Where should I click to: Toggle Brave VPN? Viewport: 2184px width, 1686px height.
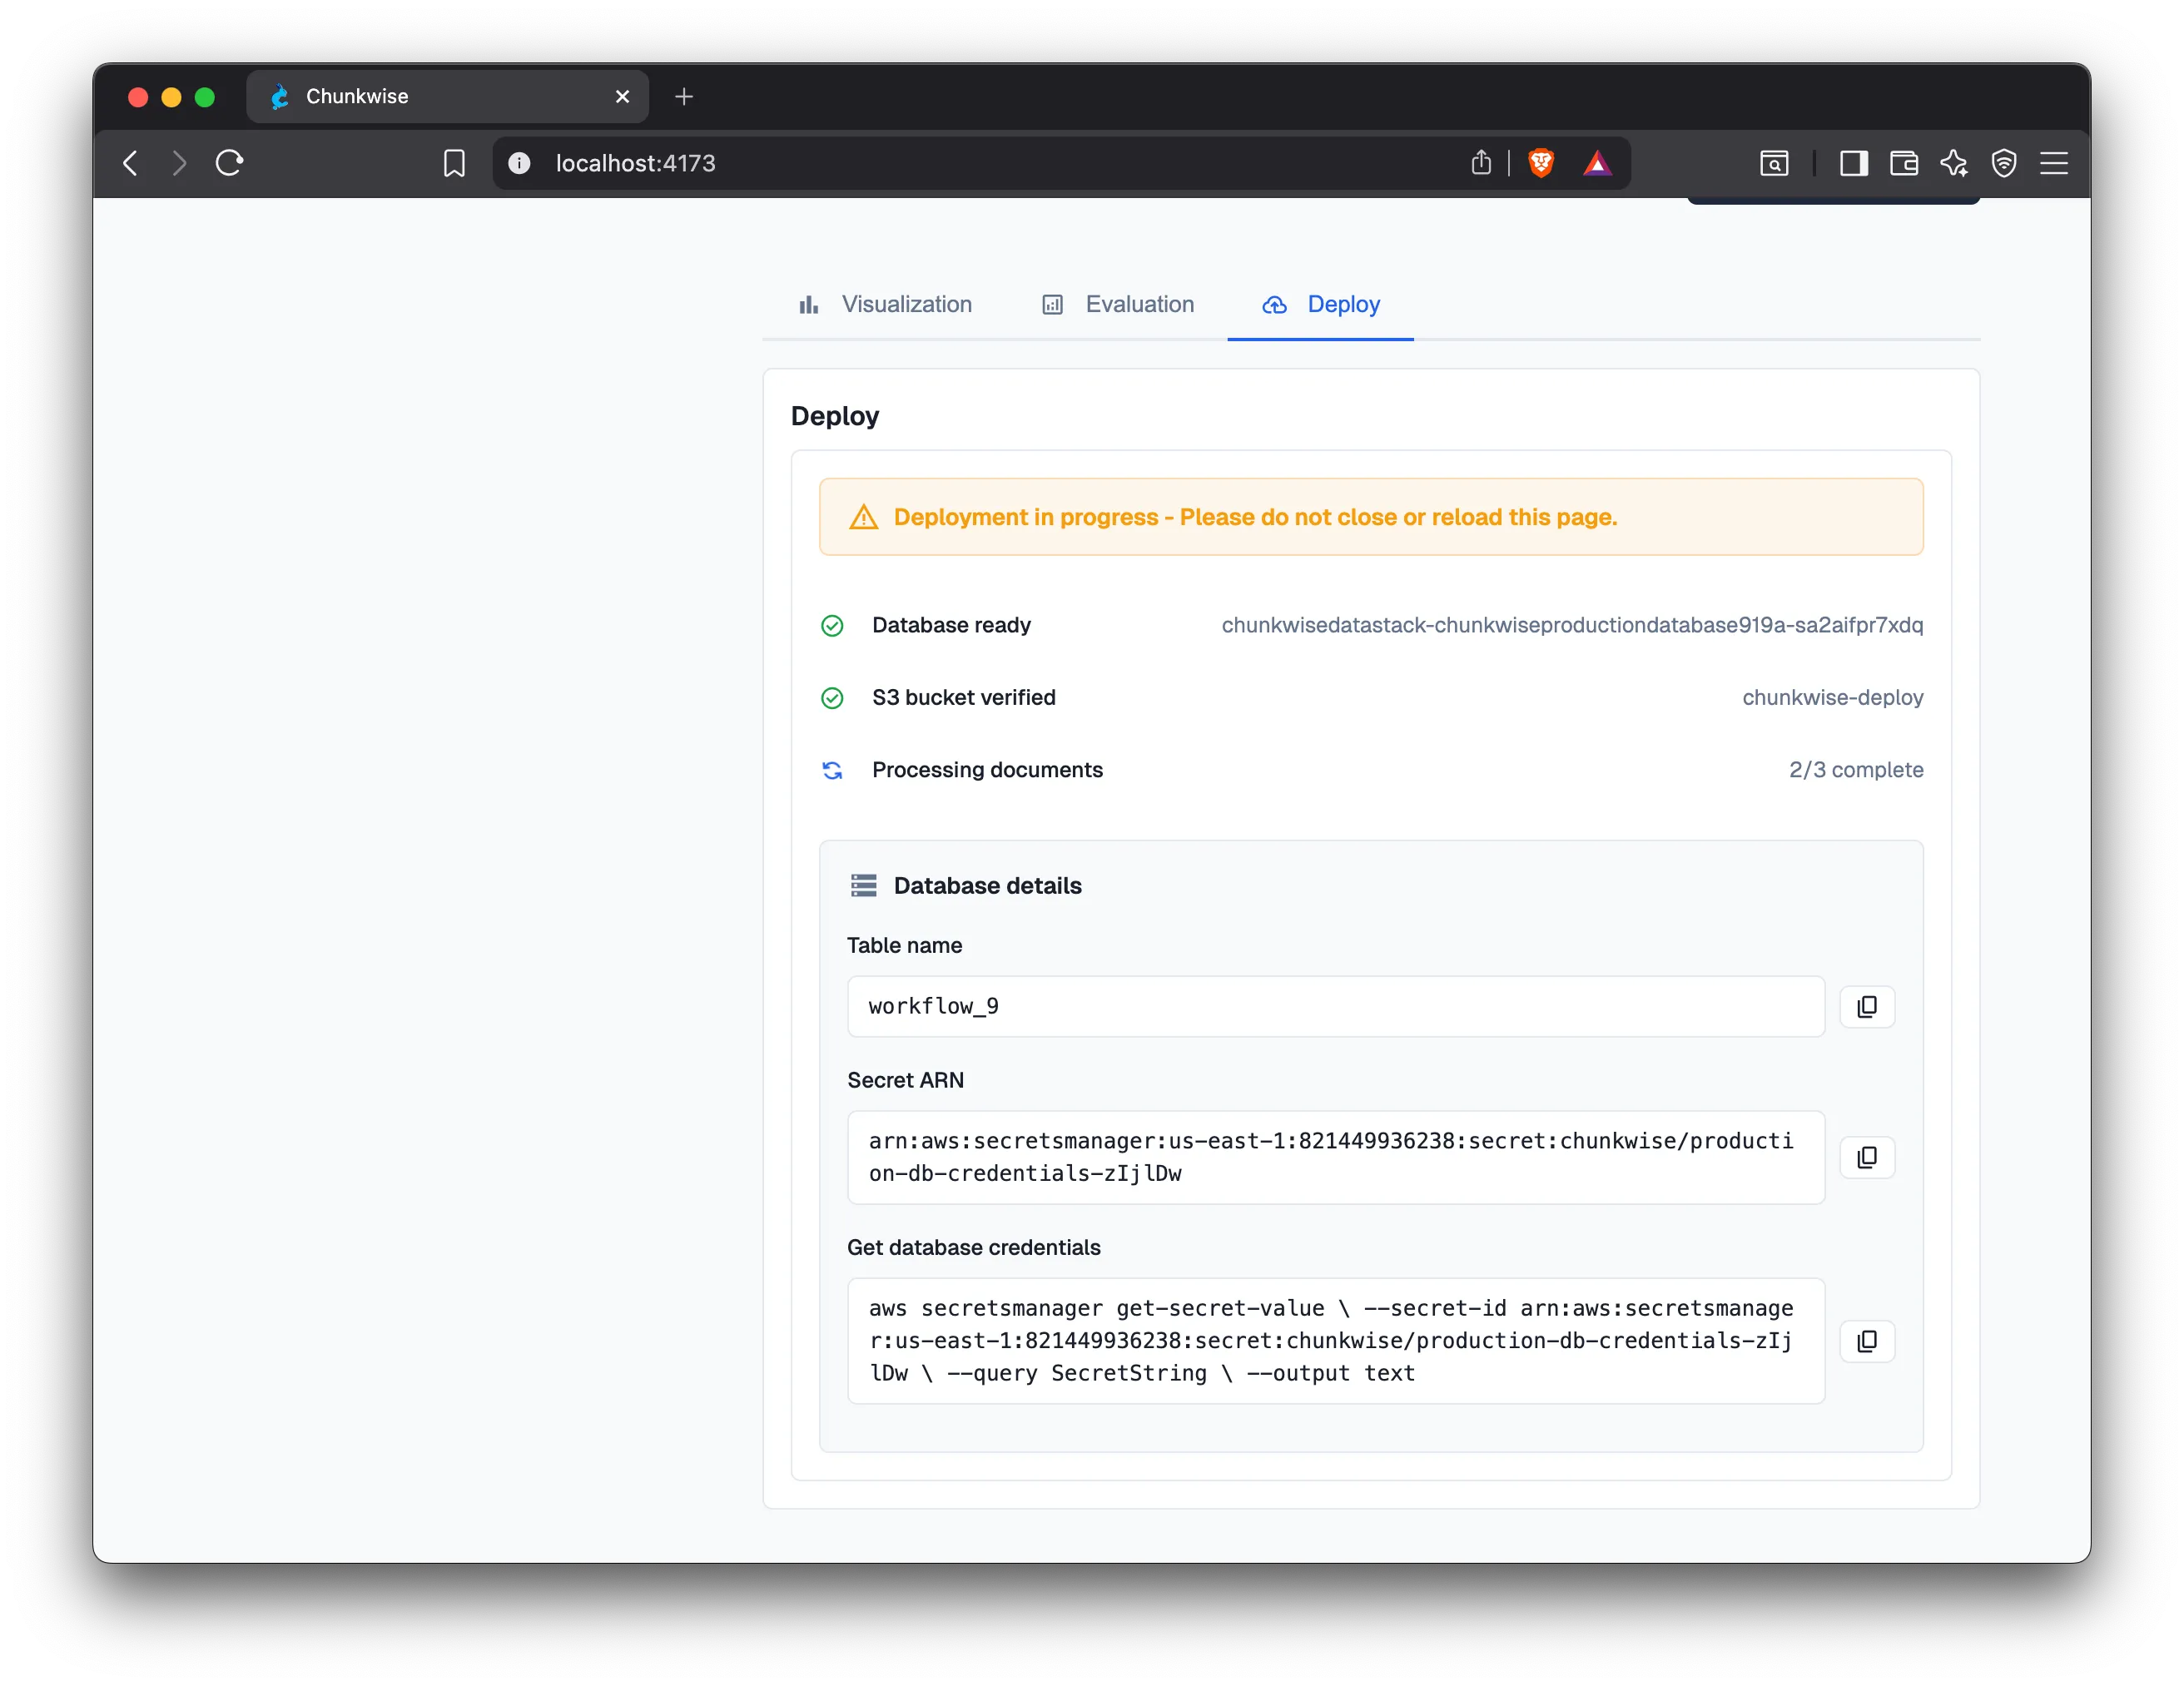(2004, 163)
